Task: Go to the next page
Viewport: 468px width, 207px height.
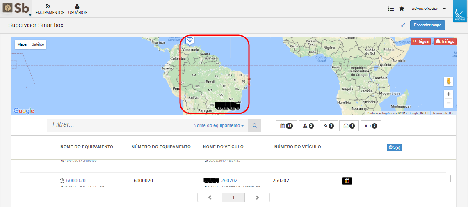Action: (257, 198)
